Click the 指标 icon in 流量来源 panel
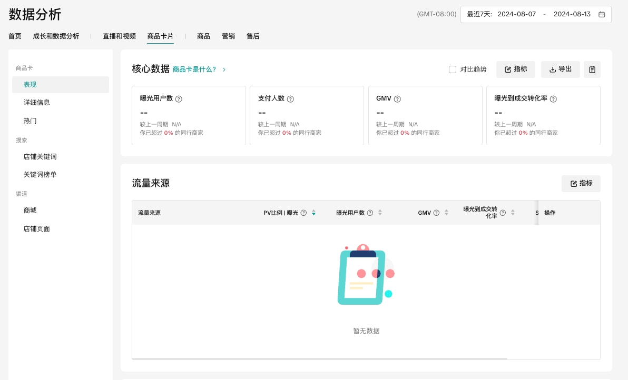The image size is (628, 380). (x=574, y=183)
